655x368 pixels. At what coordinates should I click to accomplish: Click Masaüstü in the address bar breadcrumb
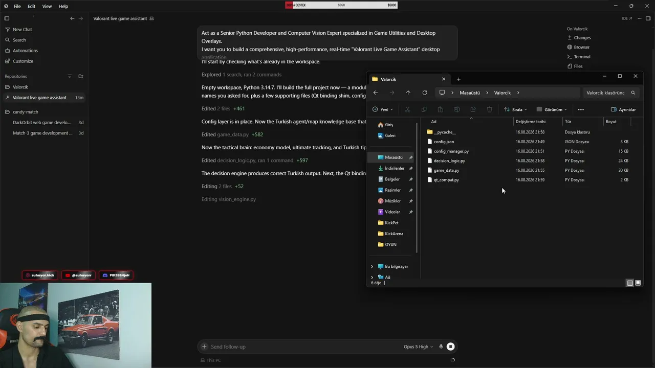pyautogui.click(x=470, y=93)
